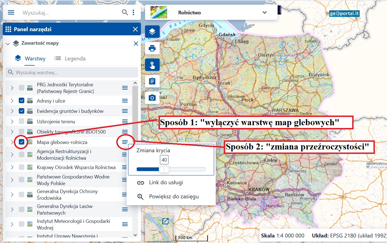Disable the Adresy i ulice layer
Image resolution: width=387 pixels, height=243 pixels.
(x=22, y=101)
